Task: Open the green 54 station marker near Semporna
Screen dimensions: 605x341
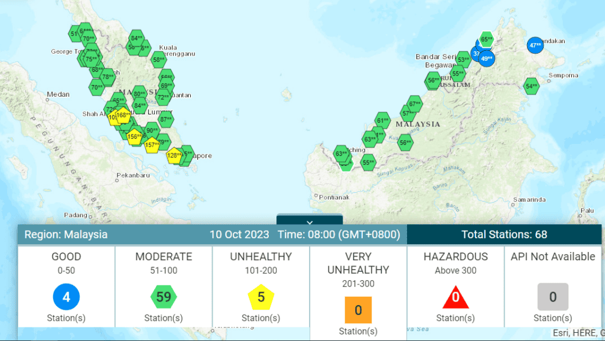Action: (x=532, y=86)
